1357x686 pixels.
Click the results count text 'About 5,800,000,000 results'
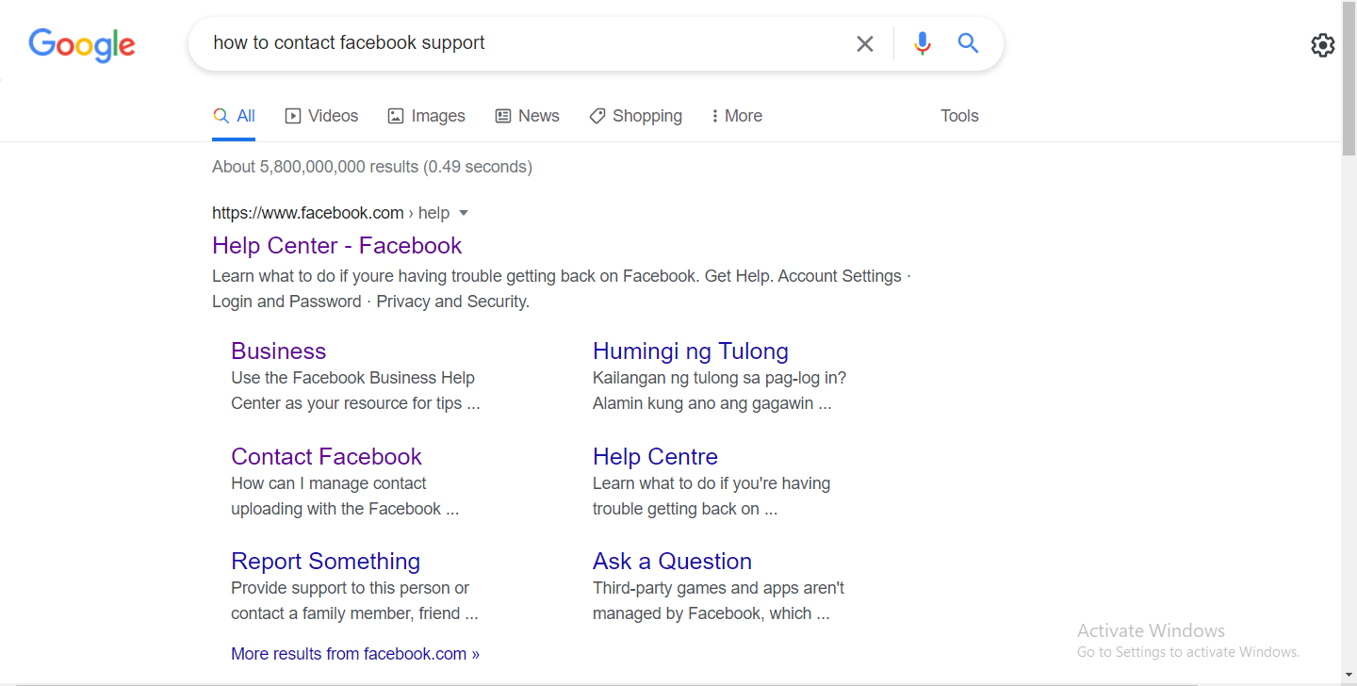pos(315,167)
